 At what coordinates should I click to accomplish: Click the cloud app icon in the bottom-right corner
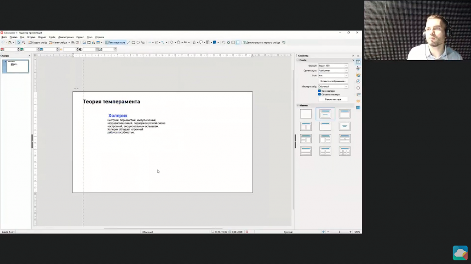click(x=460, y=253)
